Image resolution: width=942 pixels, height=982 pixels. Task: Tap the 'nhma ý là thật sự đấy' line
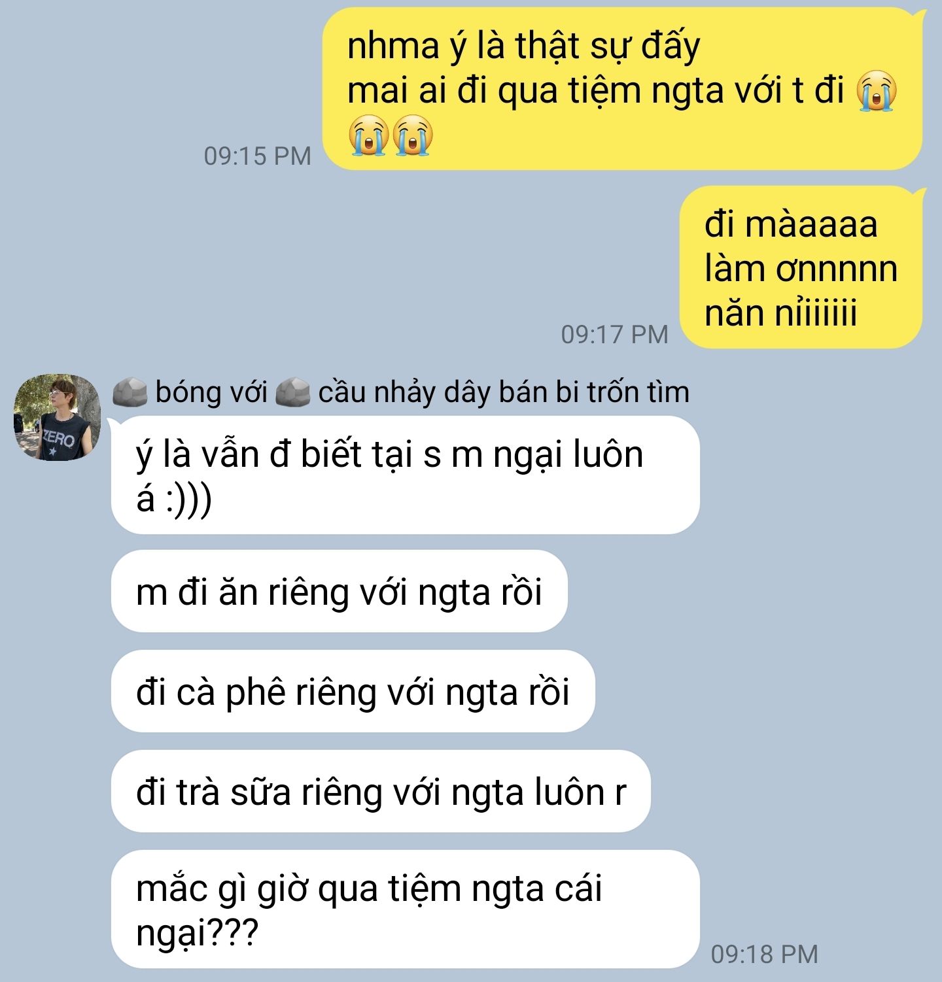click(523, 46)
